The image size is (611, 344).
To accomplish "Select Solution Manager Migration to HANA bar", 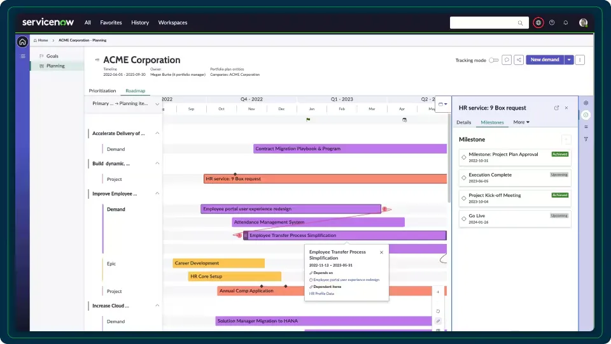I will [323, 321].
